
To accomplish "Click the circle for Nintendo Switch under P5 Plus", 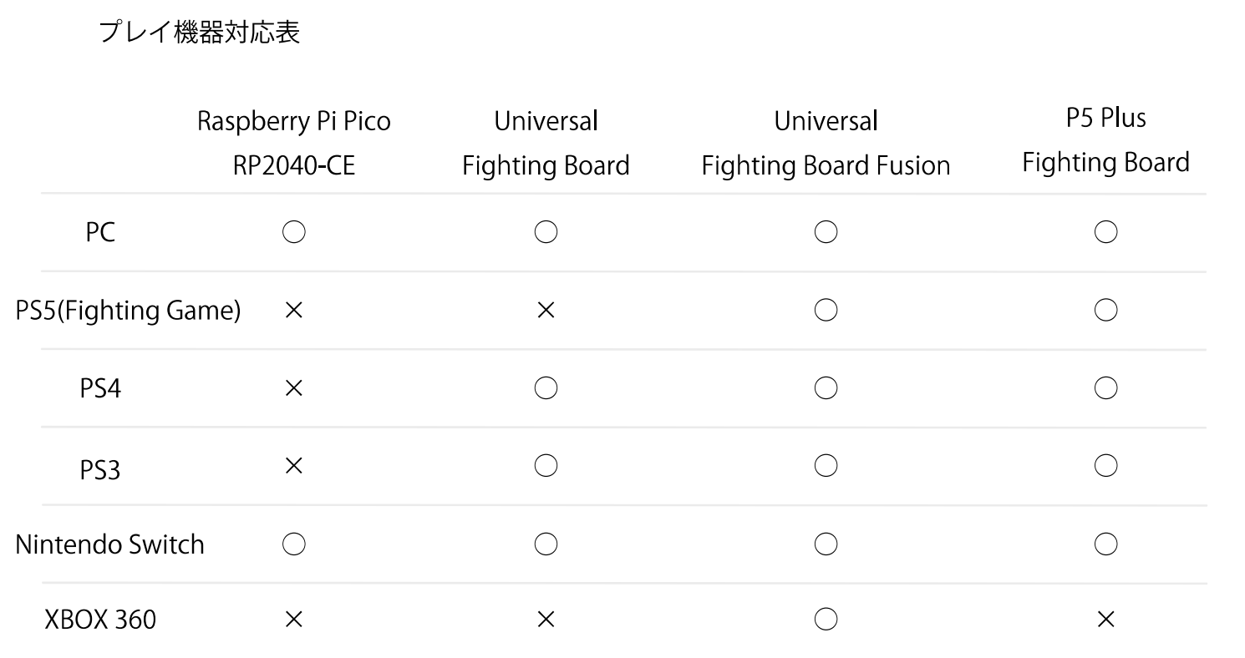I will (1105, 544).
